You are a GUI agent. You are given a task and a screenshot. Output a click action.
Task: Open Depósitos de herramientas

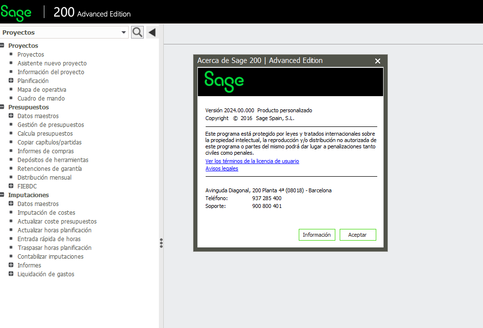point(53,160)
